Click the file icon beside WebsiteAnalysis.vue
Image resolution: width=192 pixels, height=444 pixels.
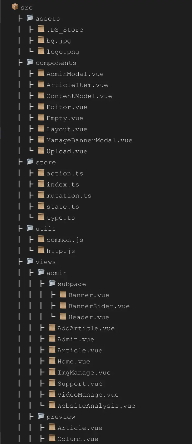pos(52,405)
